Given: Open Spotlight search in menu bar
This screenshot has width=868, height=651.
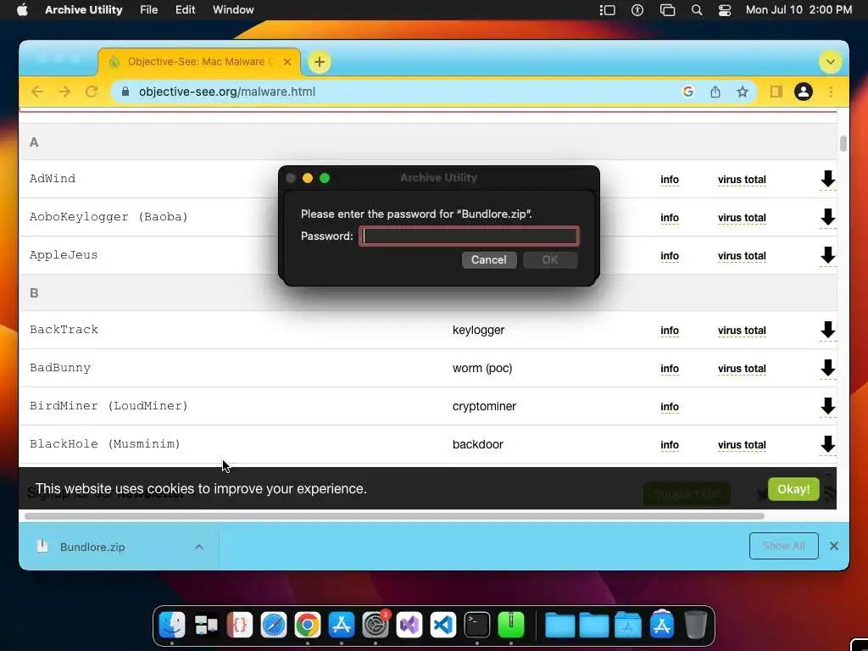Looking at the screenshot, I should click(x=697, y=10).
